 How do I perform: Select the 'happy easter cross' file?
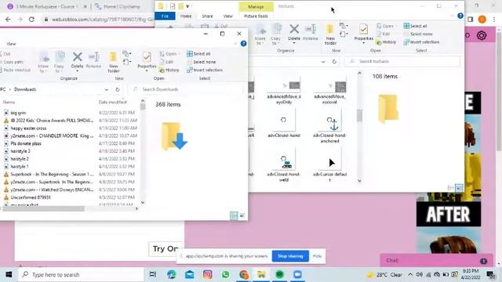point(28,128)
